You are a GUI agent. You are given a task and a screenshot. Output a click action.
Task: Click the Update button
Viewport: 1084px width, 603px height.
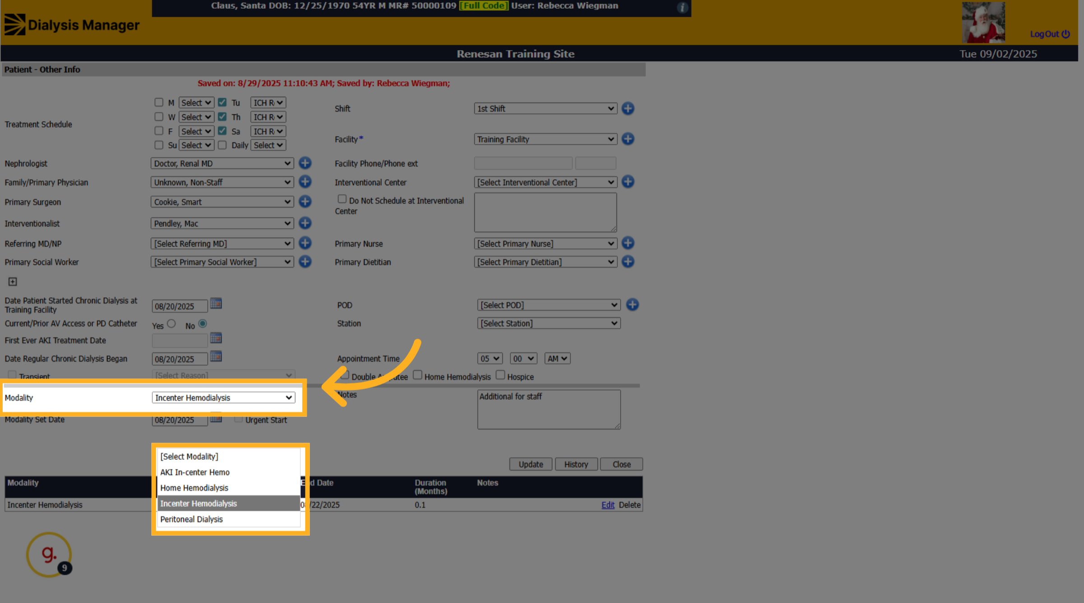click(x=531, y=464)
